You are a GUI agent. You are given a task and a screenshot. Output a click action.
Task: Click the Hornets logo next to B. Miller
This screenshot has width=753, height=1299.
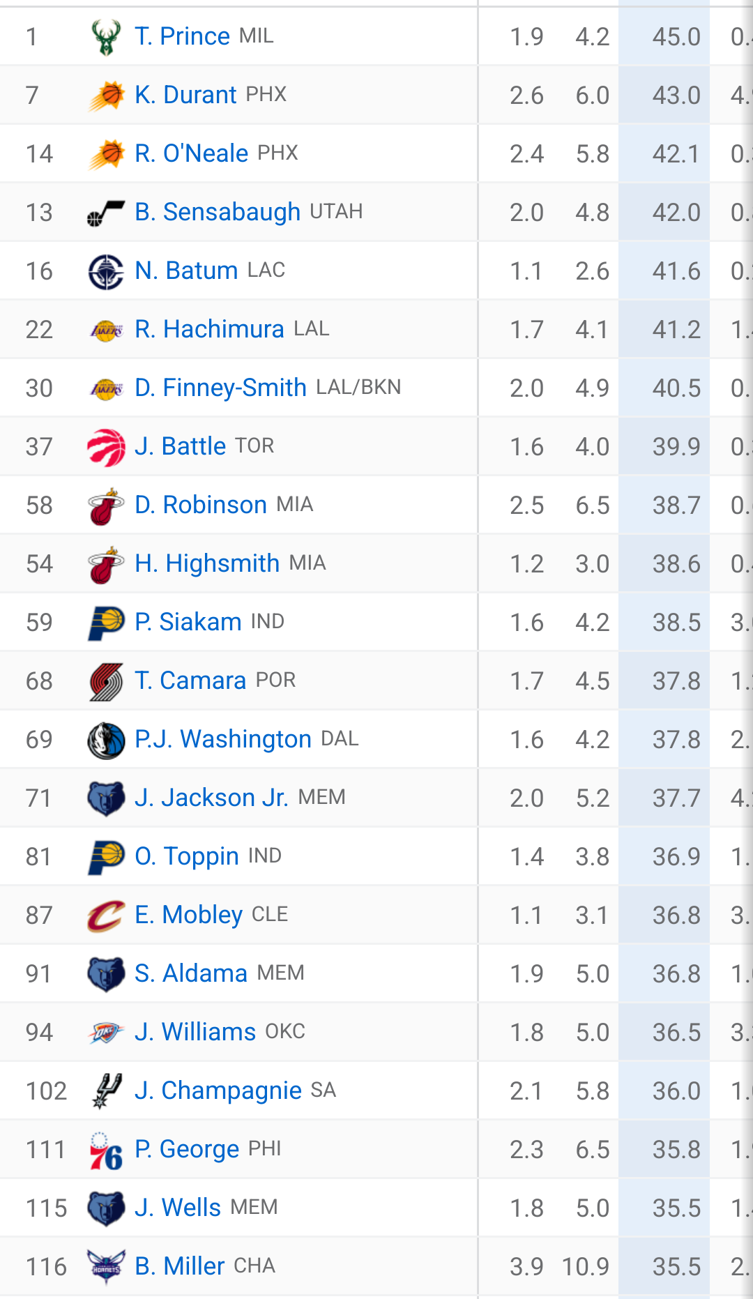106,1267
